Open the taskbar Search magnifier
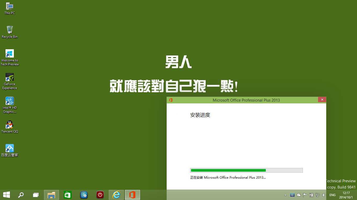Viewport: 357px width, 200px height. coord(21,195)
